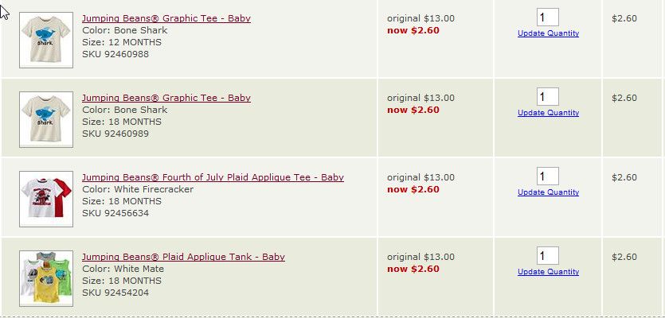Update quantity for the Plaid Applique Tank
The height and width of the screenshot is (318, 665).
pyautogui.click(x=548, y=272)
